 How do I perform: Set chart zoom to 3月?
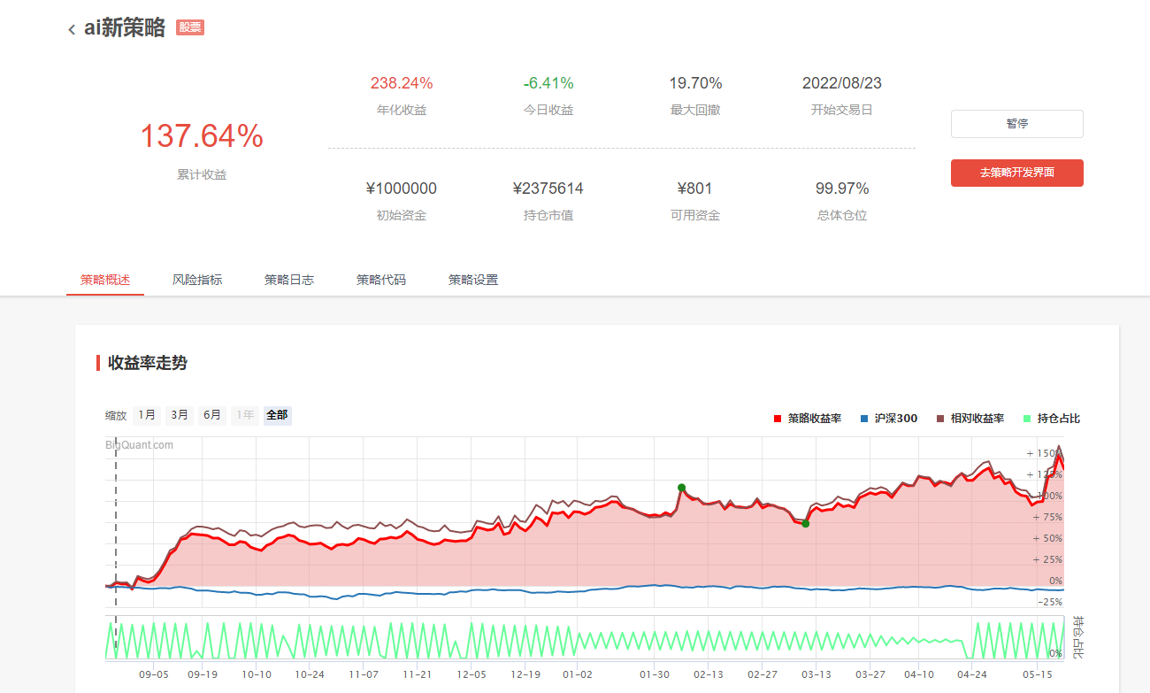click(x=180, y=415)
